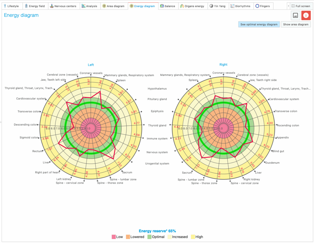Click the red info icon button
The width and height of the screenshot is (314, 243).
tap(306, 15)
